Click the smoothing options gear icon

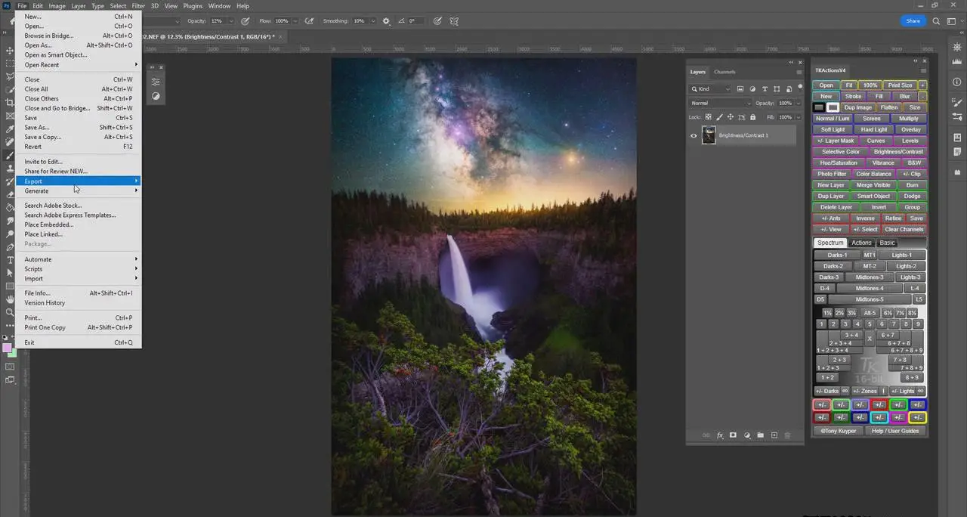[x=387, y=21]
